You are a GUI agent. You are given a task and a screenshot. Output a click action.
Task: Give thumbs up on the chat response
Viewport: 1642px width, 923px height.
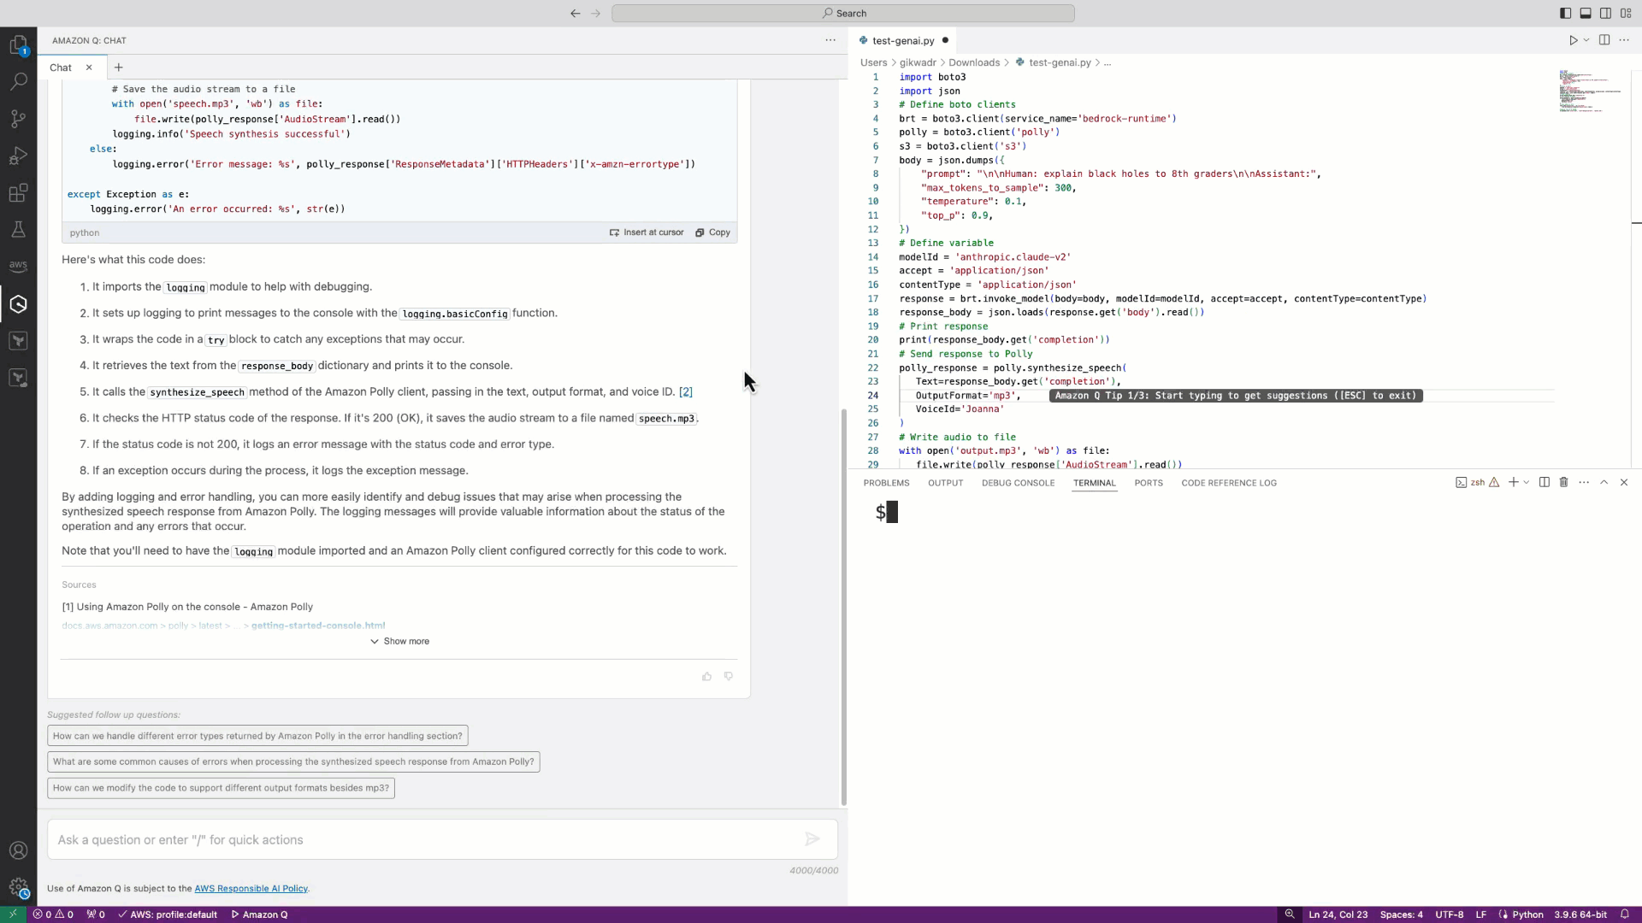tap(706, 676)
